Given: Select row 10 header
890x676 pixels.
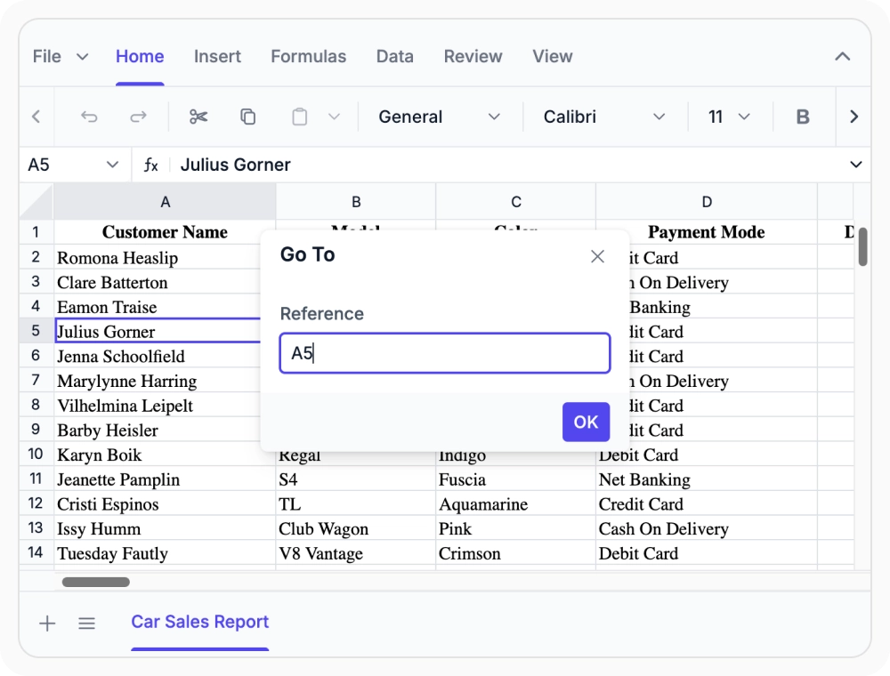Looking at the screenshot, I should [36, 455].
